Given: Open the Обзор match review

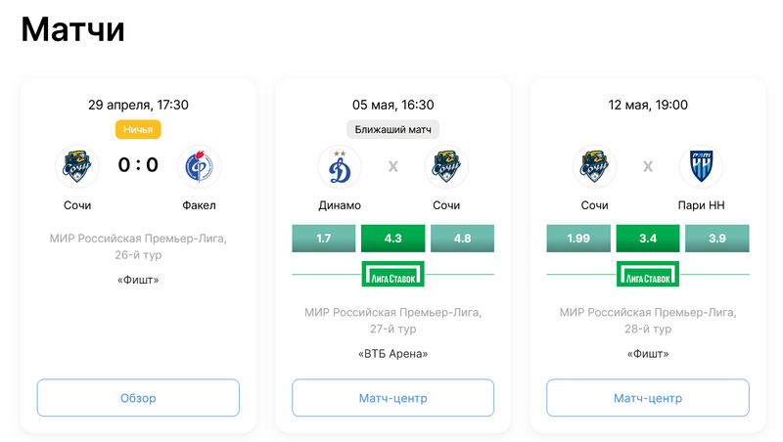Looking at the screenshot, I should click(x=138, y=398).
